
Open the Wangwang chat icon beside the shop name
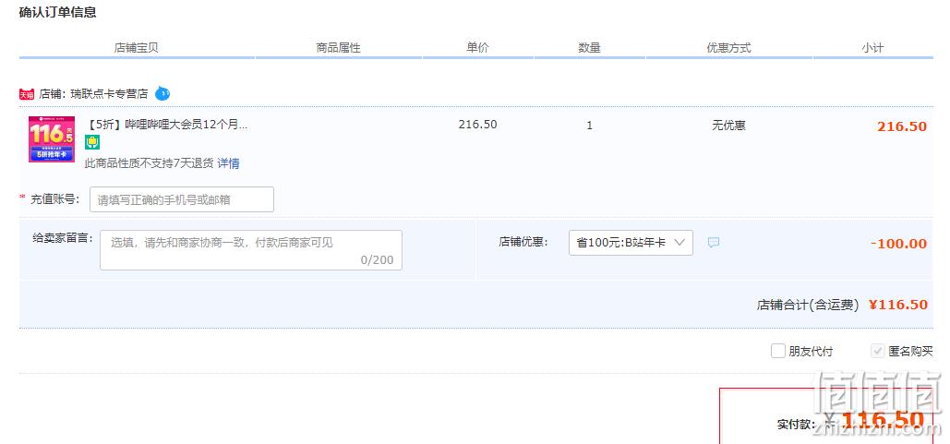point(162,93)
